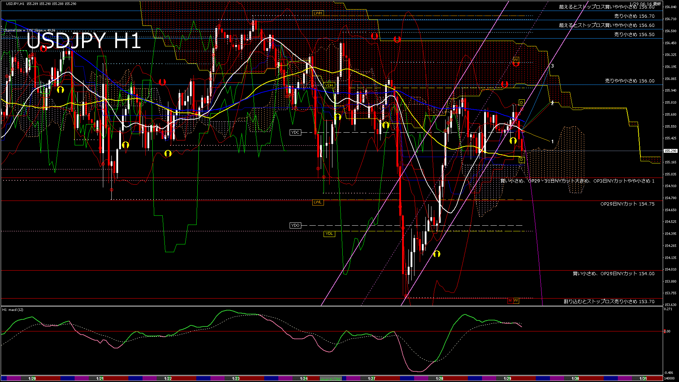
Task: Click the lower yellow D marker box
Action: coord(521,160)
